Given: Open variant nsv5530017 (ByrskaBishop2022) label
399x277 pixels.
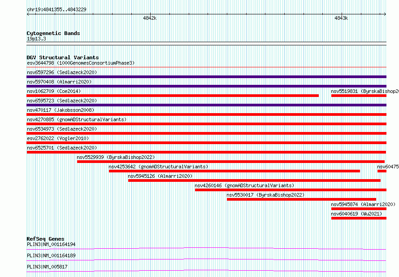Looking at the screenshot, I should click(265, 195).
